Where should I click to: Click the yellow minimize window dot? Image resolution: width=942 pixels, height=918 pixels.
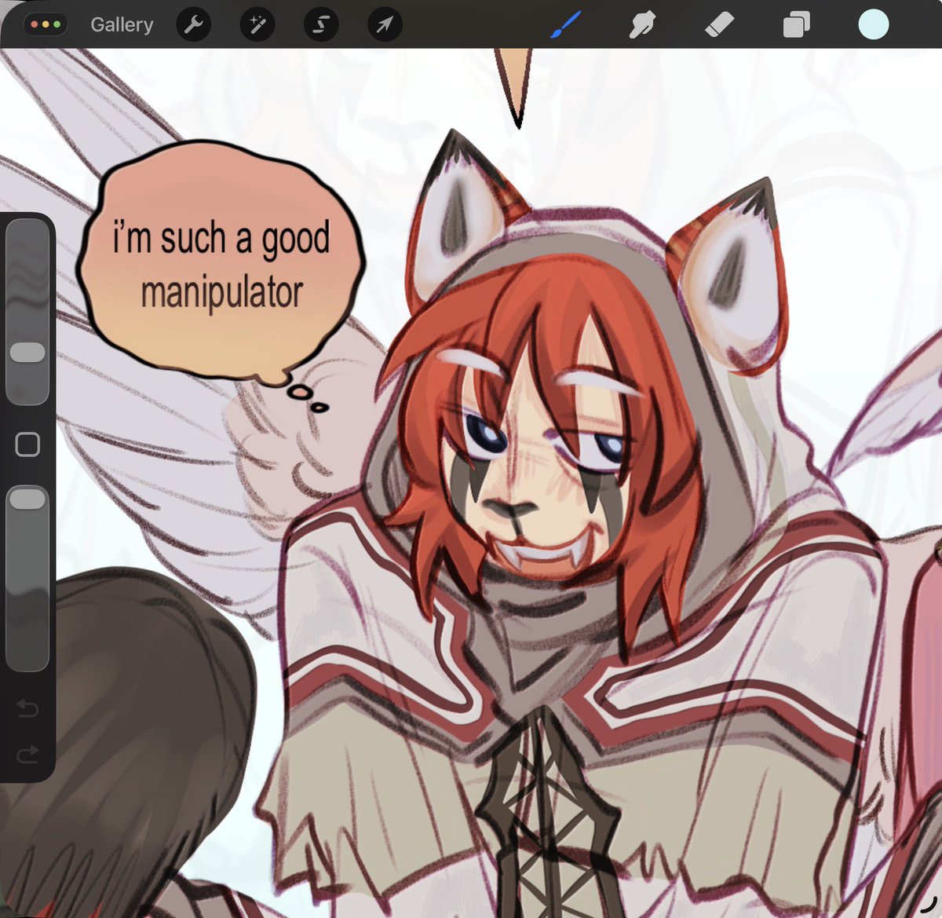point(46,24)
